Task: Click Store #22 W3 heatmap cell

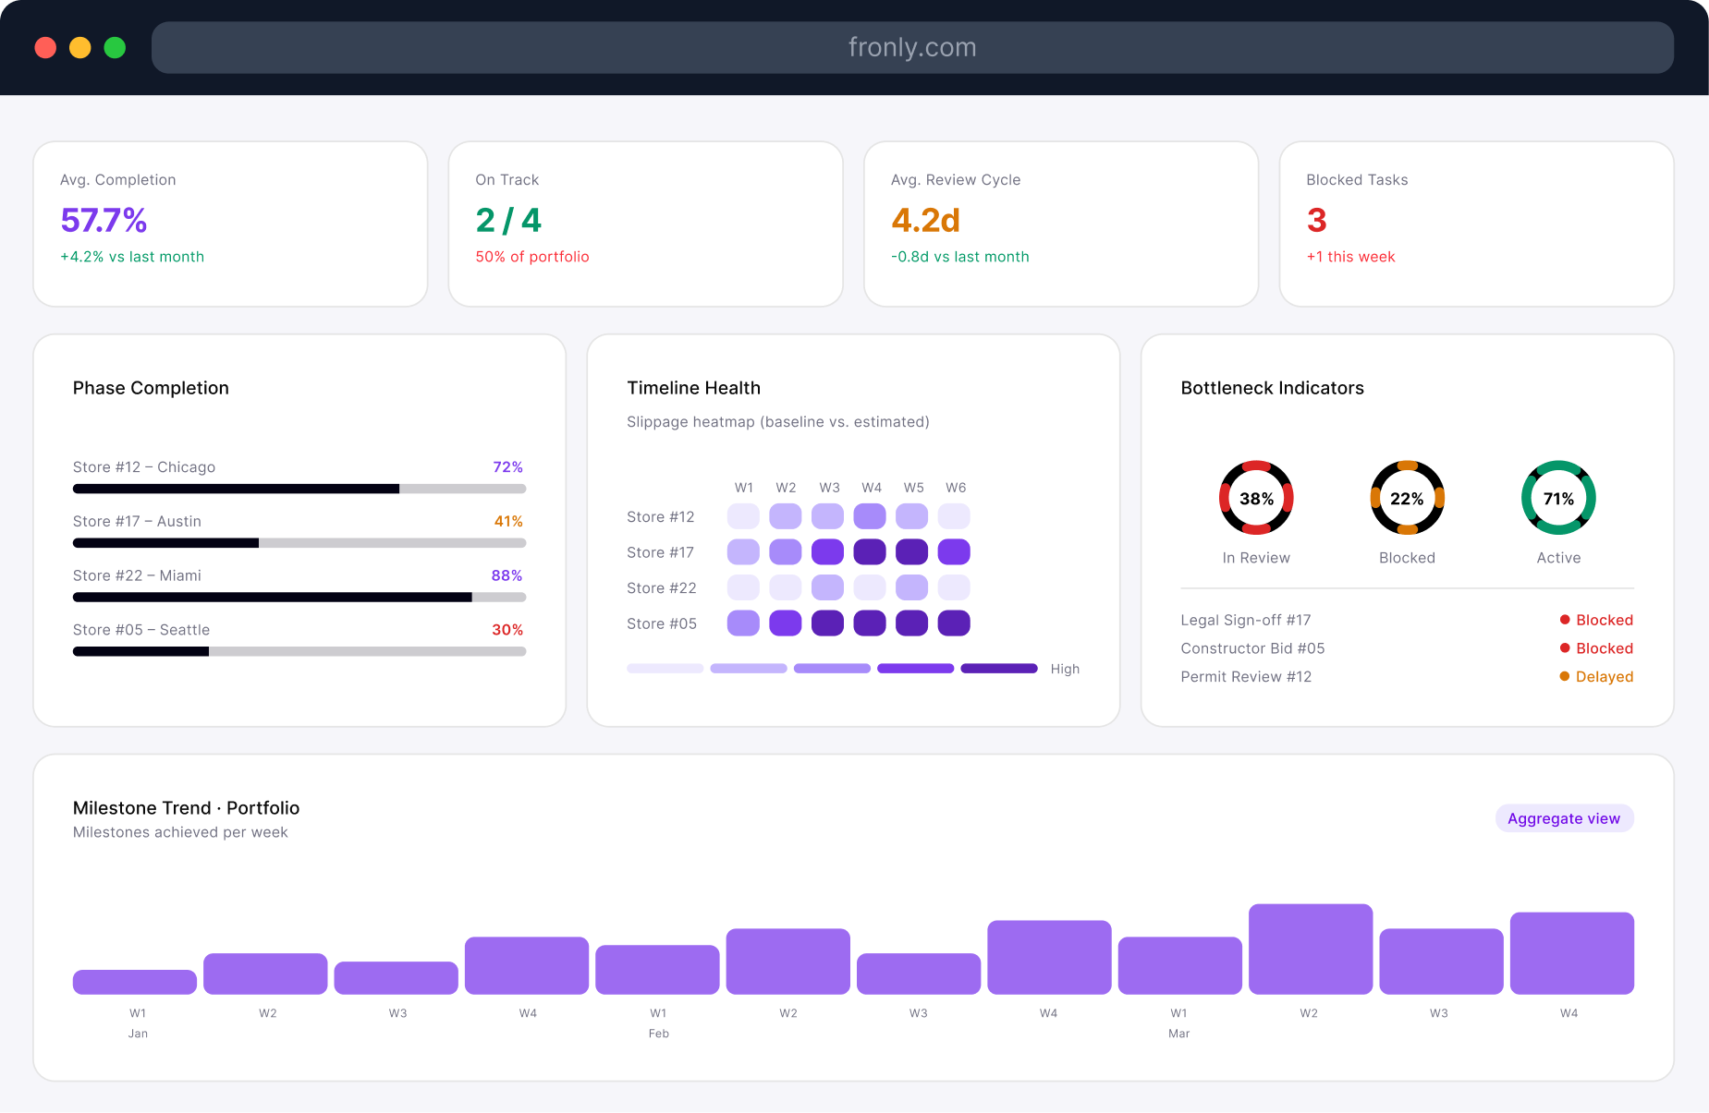Action: coord(827,587)
